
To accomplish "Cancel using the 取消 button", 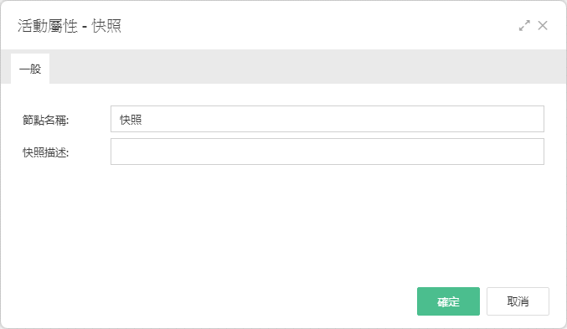I will pyautogui.click(x=518, y=301).
